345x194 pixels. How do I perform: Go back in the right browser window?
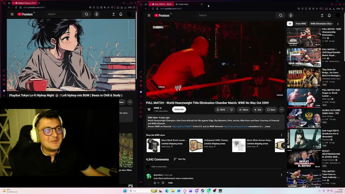click(x=146, y=9)
